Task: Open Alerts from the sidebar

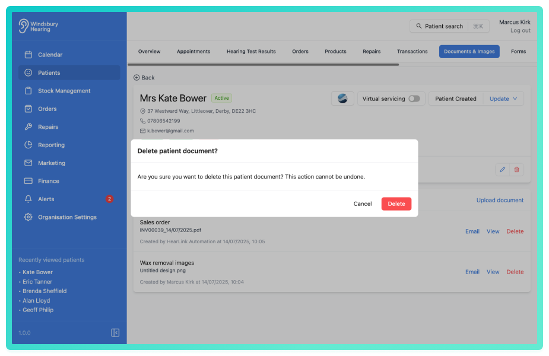Action: (69, 199)
